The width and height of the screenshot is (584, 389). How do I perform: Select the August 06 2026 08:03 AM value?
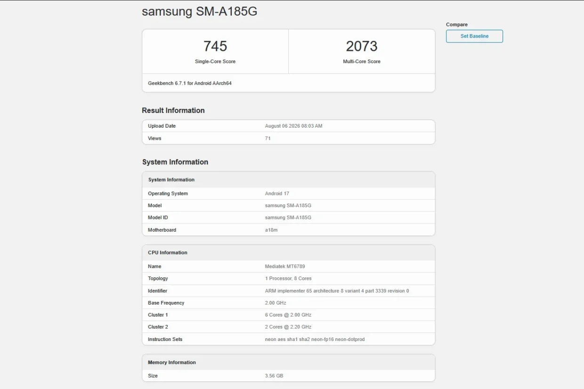pyautogui.click(x=294, y=126)
